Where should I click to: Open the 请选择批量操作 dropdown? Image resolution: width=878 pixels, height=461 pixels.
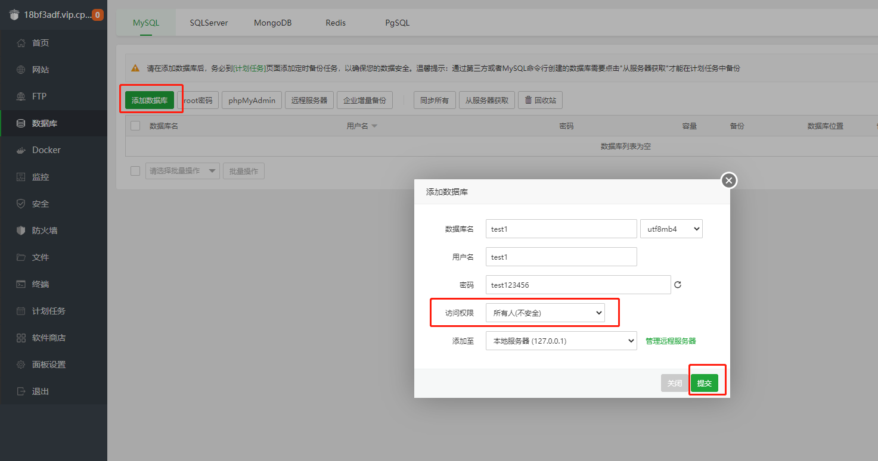(183, 171)
